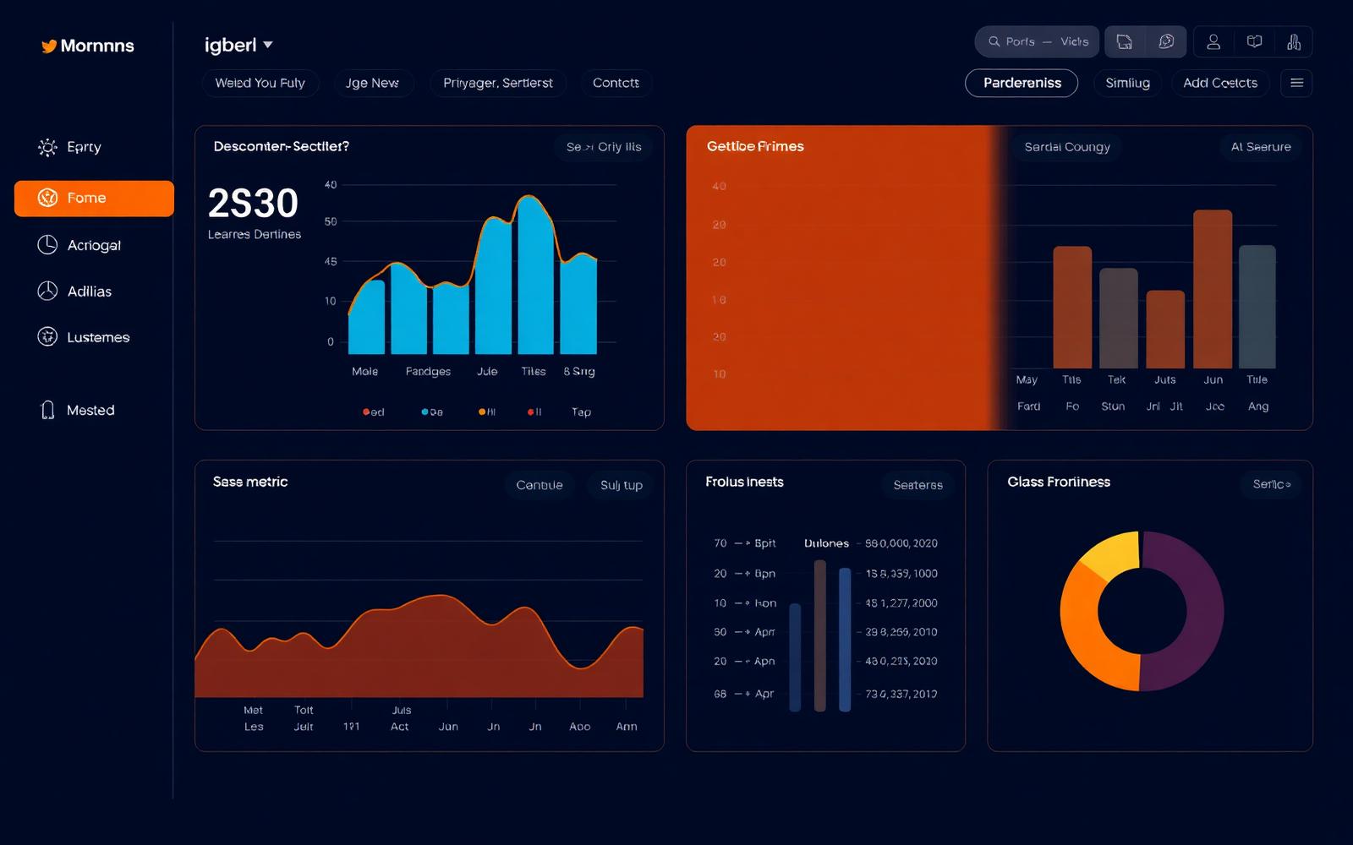1353x845 pixels.
Task: Toggle the red 'll' legend item
Action: click(x=534, y=412)
